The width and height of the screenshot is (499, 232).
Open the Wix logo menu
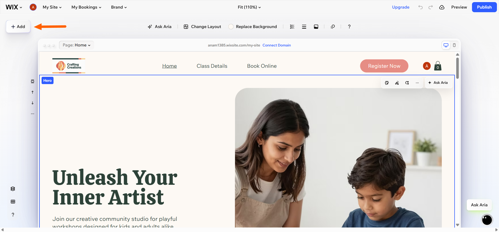coord(14,7)
